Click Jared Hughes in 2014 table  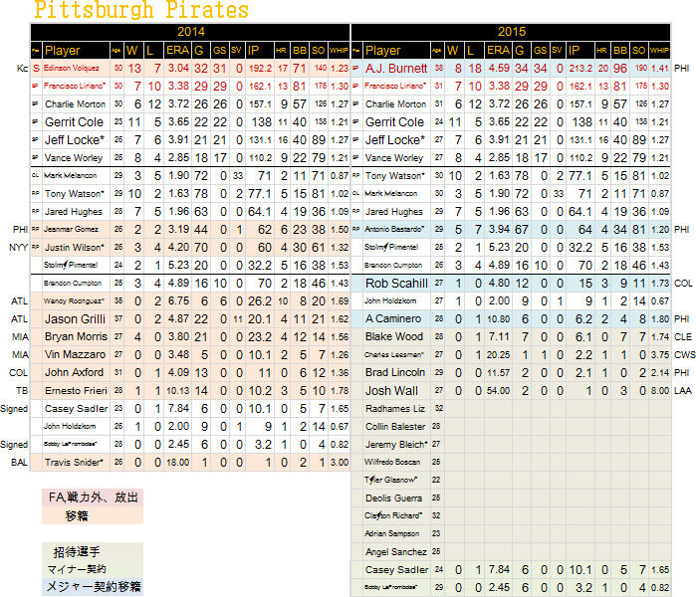pos(74,212)
